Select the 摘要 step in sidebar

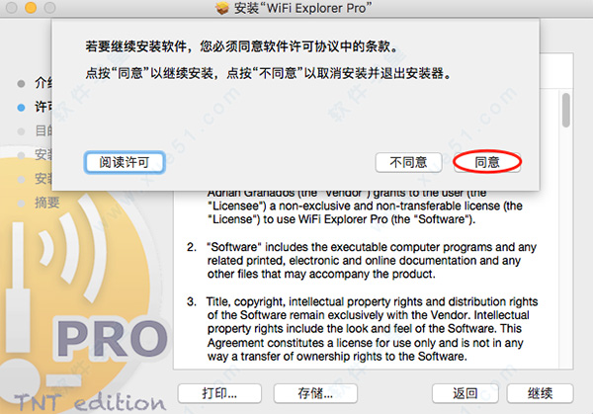click(x=46, y=203)
